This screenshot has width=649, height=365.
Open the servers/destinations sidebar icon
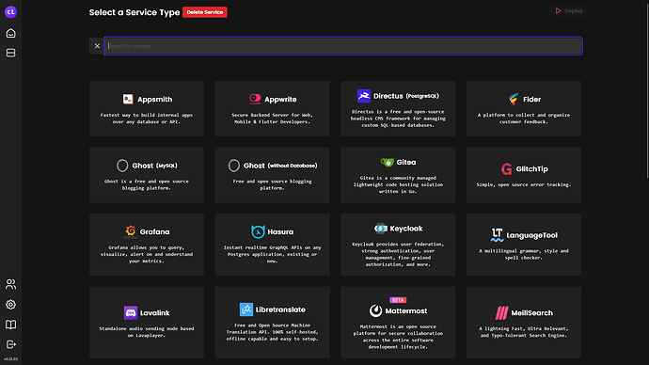(x=10, y=53)
